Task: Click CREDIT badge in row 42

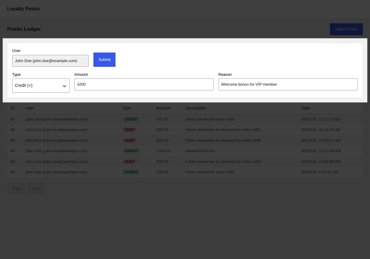Action: tap(131, 172)
